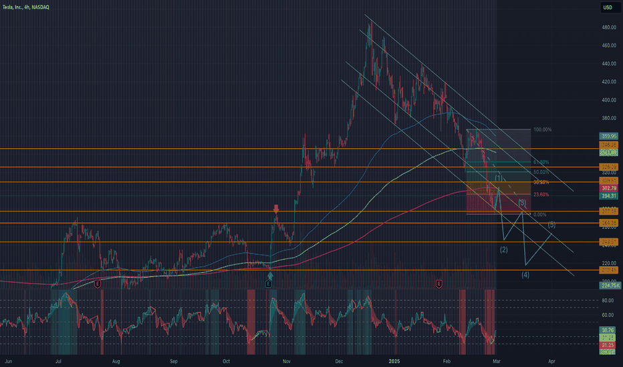Screen dimensions: 623x367
Task: Click the 400.00 price axis tick
Action: (x=609, y=100)
